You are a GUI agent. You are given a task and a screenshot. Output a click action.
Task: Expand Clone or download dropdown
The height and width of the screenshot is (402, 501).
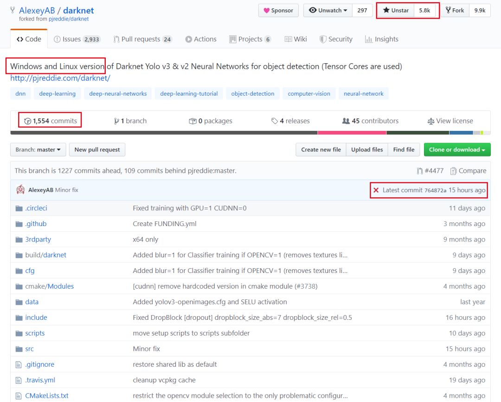point(457,149)
